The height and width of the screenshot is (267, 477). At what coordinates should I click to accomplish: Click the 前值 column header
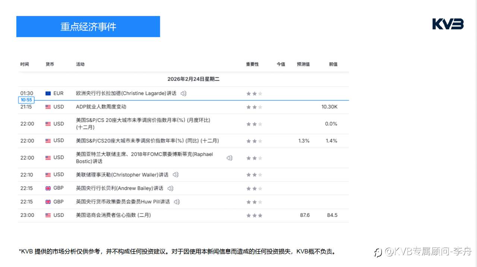333,64
